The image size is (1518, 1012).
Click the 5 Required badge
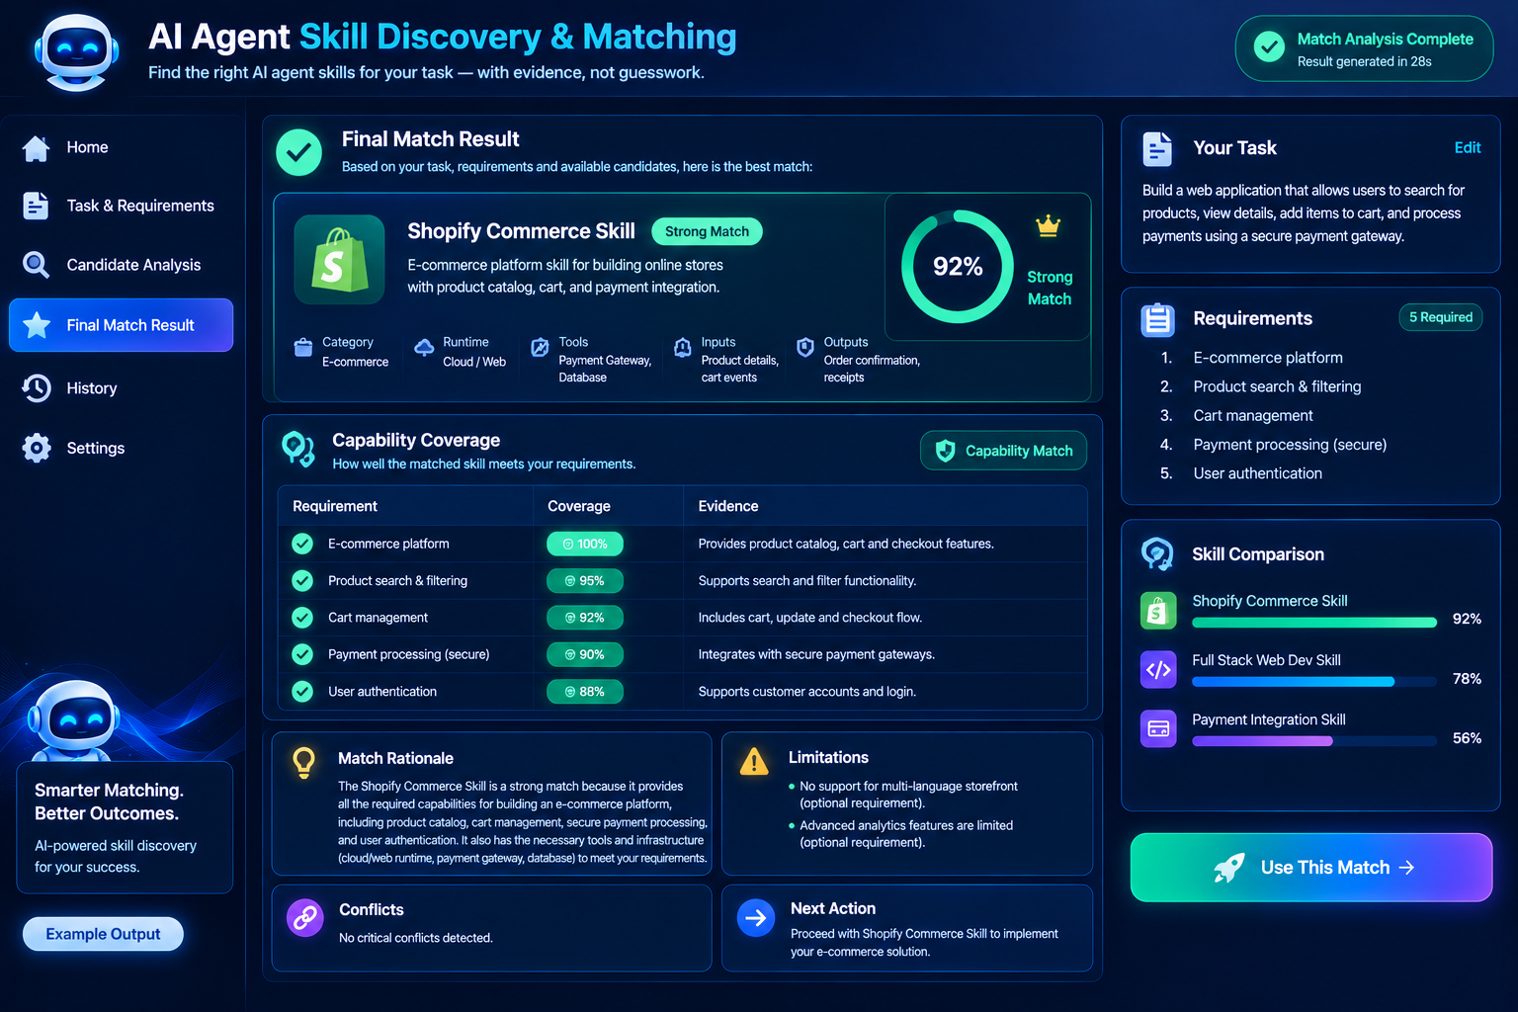(x=1441, y=317)
